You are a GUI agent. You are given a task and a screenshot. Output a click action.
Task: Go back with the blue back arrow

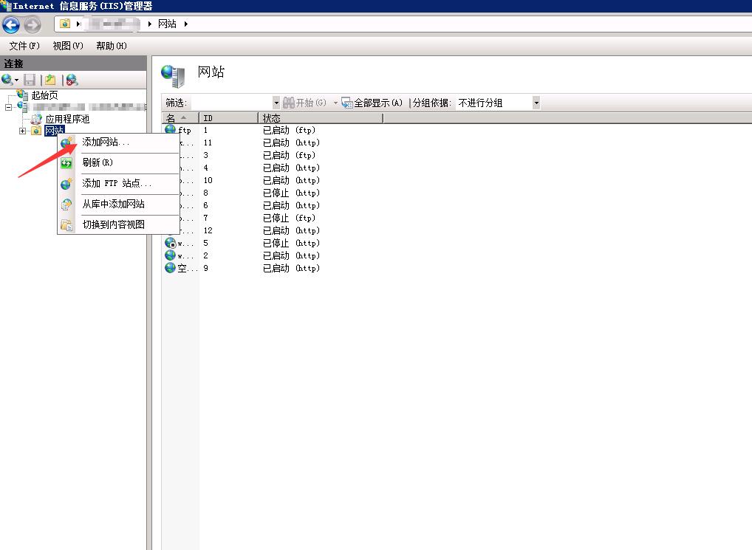coord(11,24)
